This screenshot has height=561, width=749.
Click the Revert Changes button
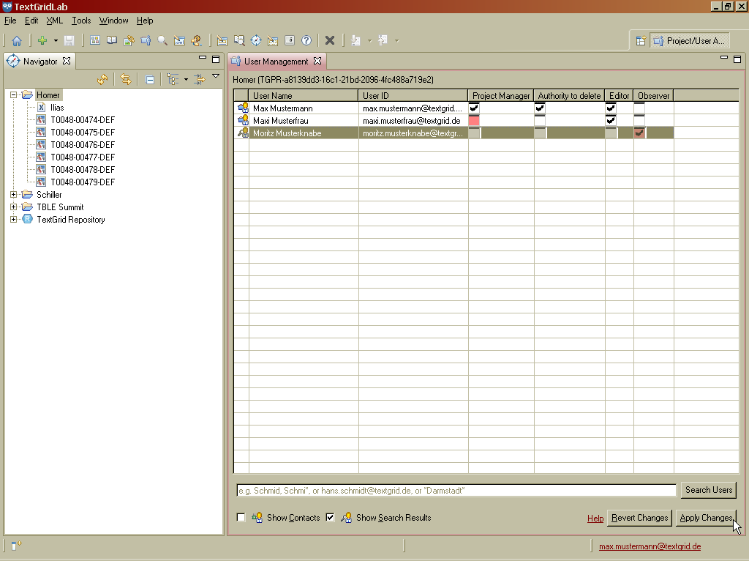[639, 518]
